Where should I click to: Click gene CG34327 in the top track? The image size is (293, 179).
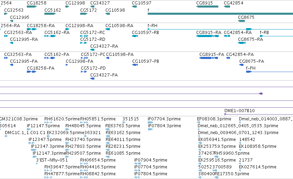click(x=100, y=3)
